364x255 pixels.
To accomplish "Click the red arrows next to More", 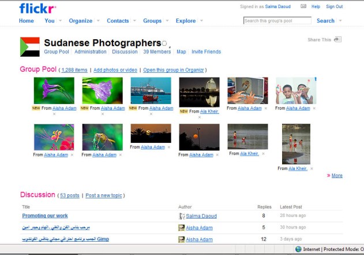I will [329, 175].
